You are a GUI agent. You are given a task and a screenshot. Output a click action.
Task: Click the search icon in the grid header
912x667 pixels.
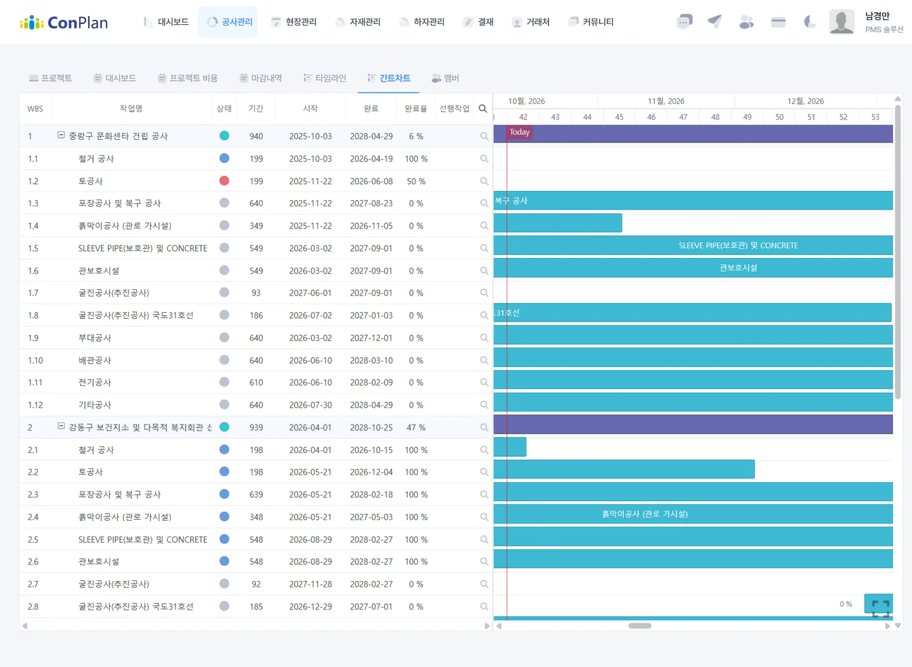[483, 109]
